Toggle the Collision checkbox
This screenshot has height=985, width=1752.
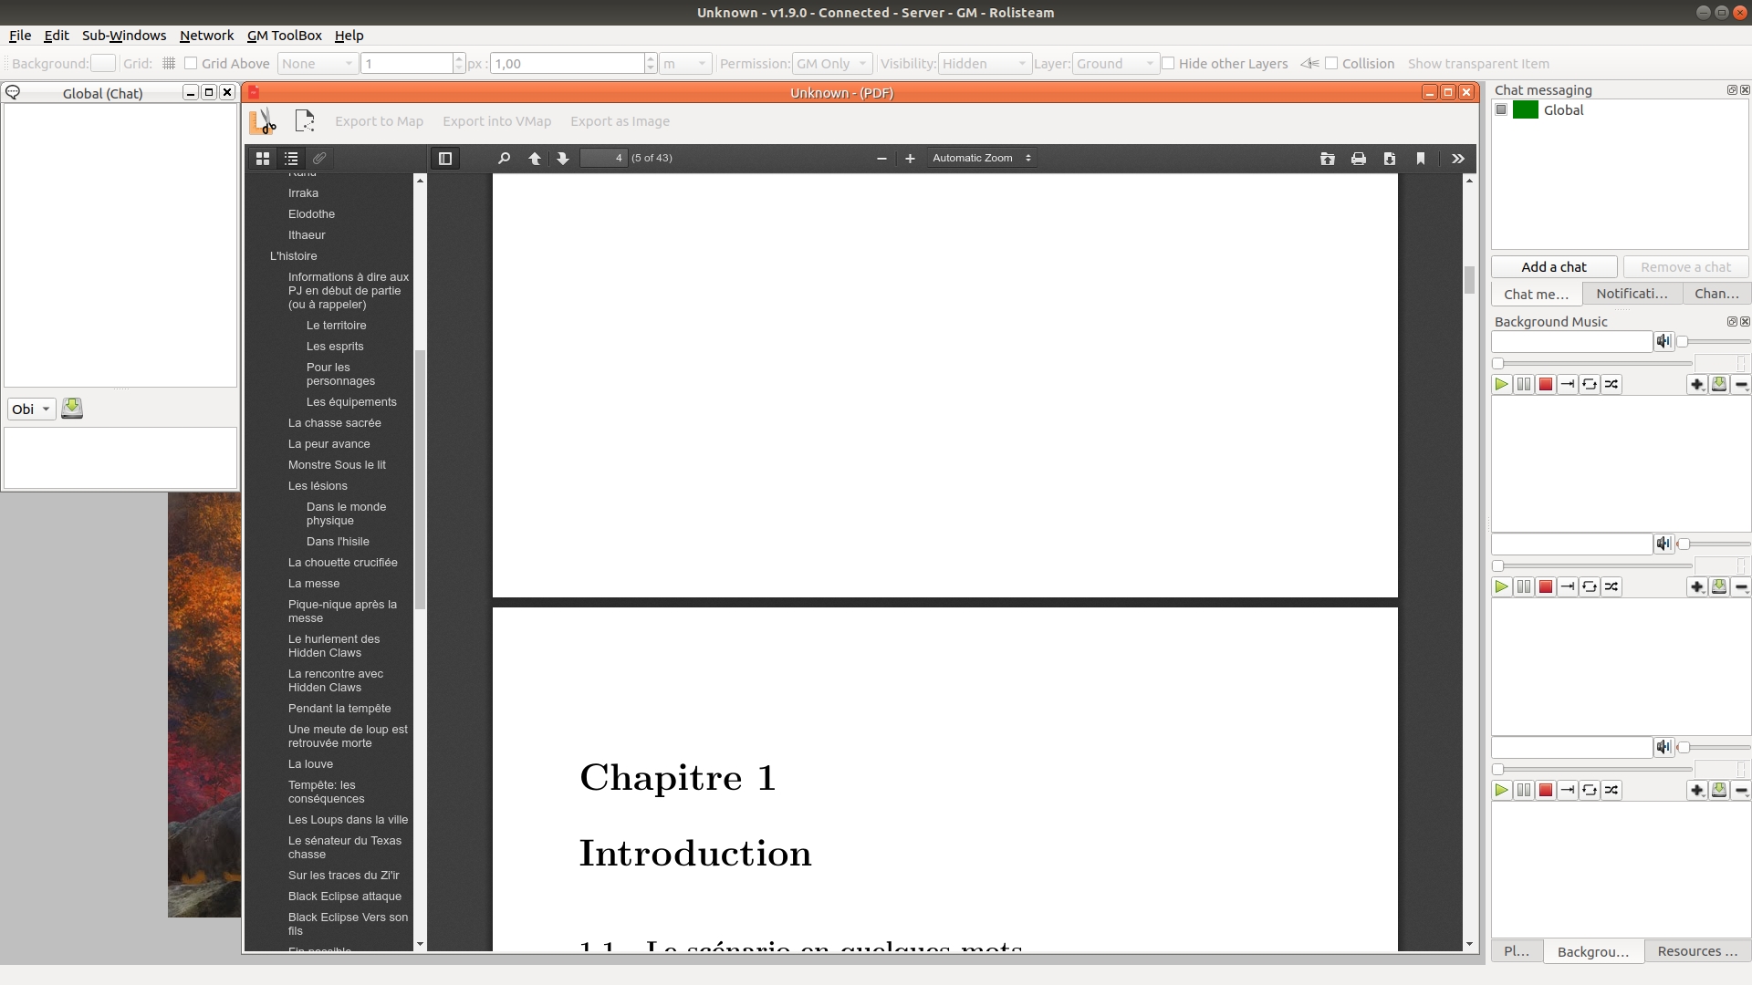pos(1331,64)
